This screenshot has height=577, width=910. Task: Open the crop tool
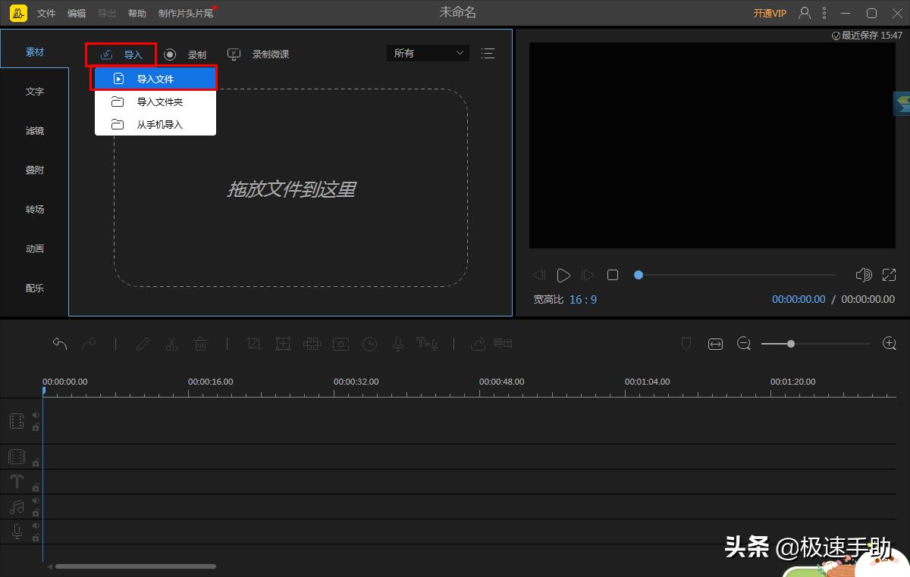(254, 343)
